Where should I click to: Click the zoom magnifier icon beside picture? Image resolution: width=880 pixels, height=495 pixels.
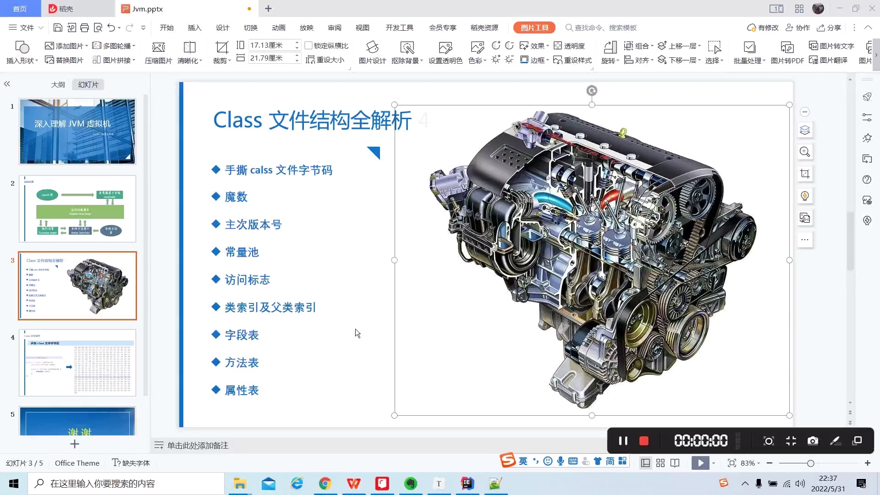[805, 152]
